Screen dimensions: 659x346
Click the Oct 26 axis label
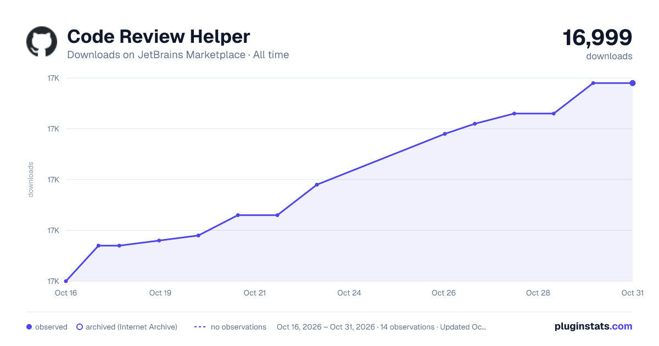[x=444, y=293]
